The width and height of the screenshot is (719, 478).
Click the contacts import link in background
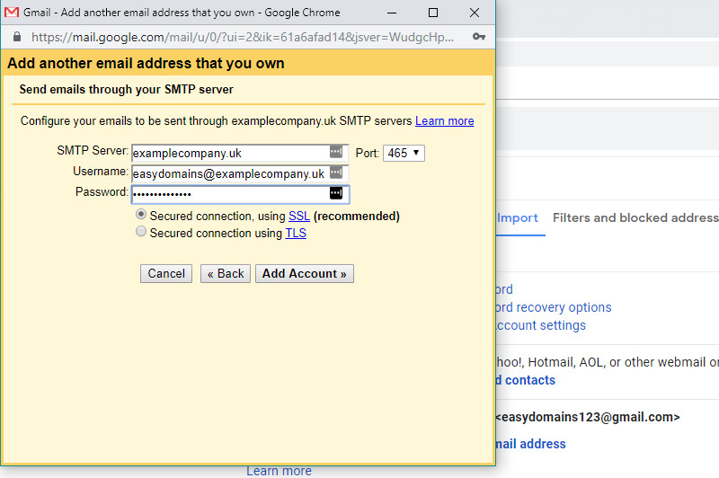coord(526,380)
